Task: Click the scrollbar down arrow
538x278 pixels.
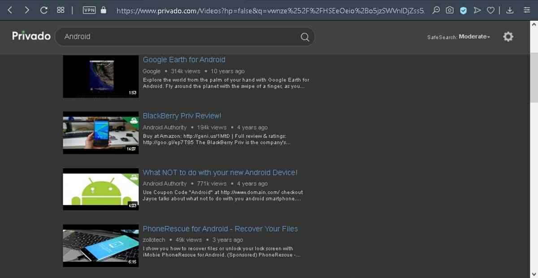Action: point(534,274)
